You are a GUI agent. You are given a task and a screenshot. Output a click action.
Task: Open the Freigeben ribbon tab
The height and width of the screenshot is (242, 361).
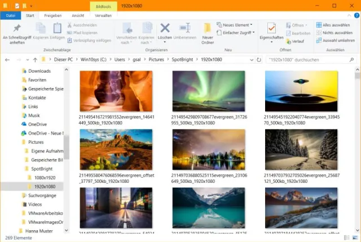tap(53, 16)
